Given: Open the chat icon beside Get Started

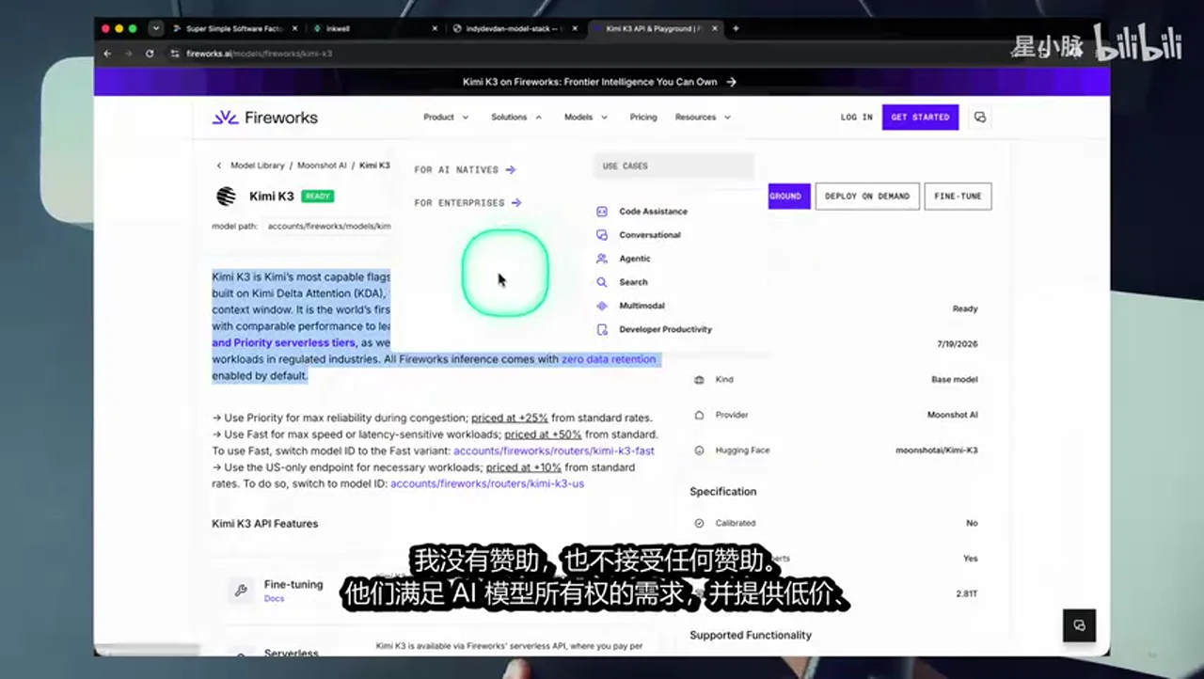Looking at the screenshot, I should click(980, 118).
